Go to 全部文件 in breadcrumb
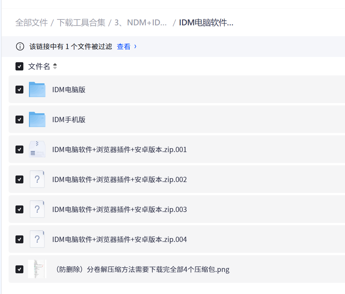This screenshot has height=294, width=345. click(x=32, y=22)
